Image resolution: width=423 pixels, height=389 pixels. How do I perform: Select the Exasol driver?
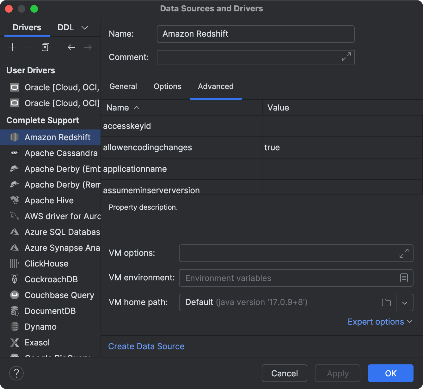37,342
